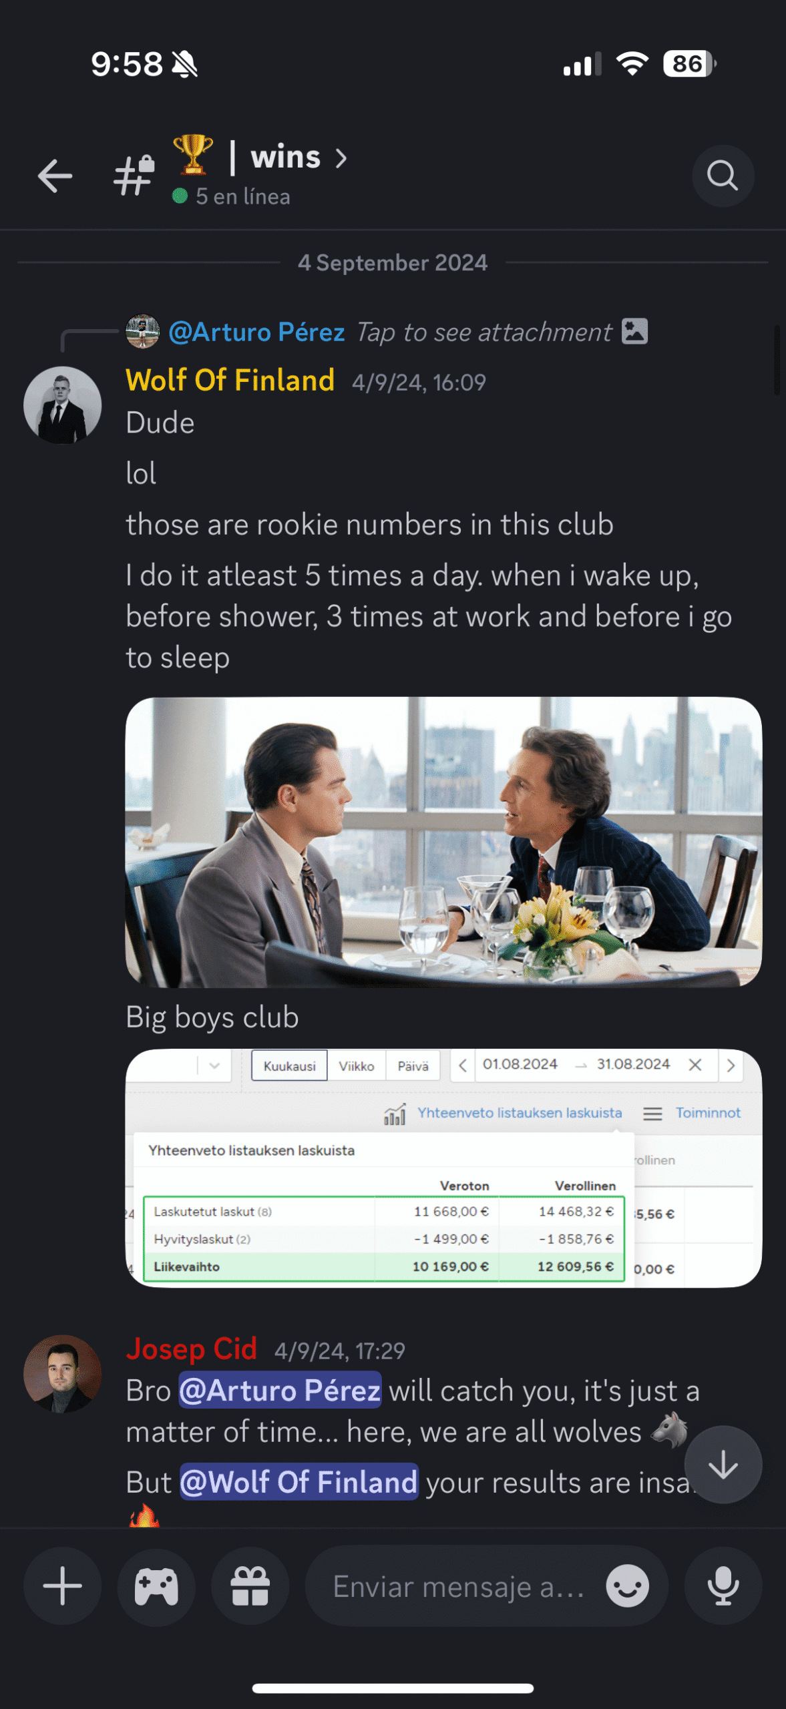786x1709 pixels.
Task: Tap Josep Cid username
Action: click(x=192, y=1349)
